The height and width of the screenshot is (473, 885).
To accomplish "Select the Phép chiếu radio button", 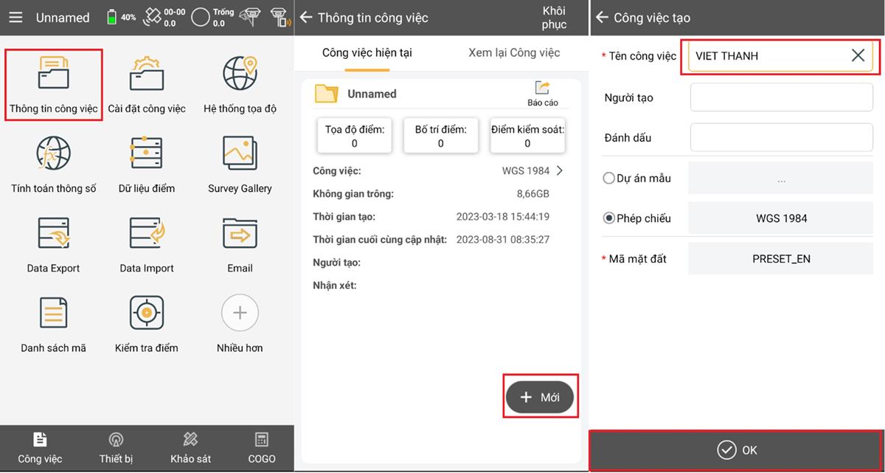I will coord(609,218).
